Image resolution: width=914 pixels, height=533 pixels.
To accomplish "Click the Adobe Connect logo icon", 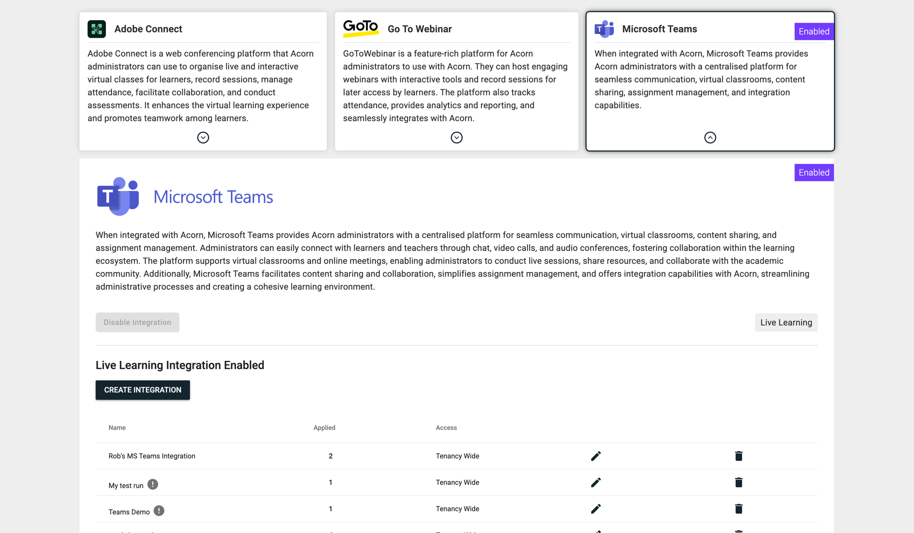I will [97, 29].
